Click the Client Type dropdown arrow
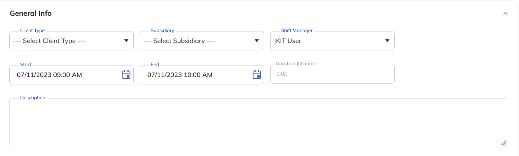The width and height of the screenshot is (519, 156). point(126,41)
